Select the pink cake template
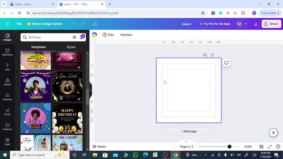This screenshot has height=159, width=283. 67,61
